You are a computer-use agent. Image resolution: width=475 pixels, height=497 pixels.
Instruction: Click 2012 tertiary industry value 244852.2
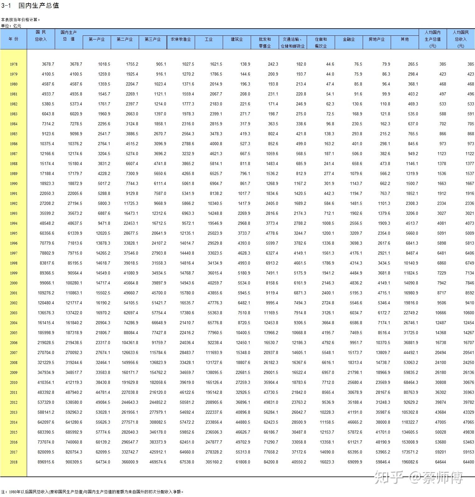click(158, 402)
